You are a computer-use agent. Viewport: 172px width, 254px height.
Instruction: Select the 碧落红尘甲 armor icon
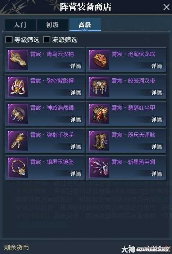pos(99,114)
